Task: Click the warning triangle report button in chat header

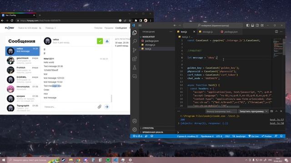Action: 107,41
